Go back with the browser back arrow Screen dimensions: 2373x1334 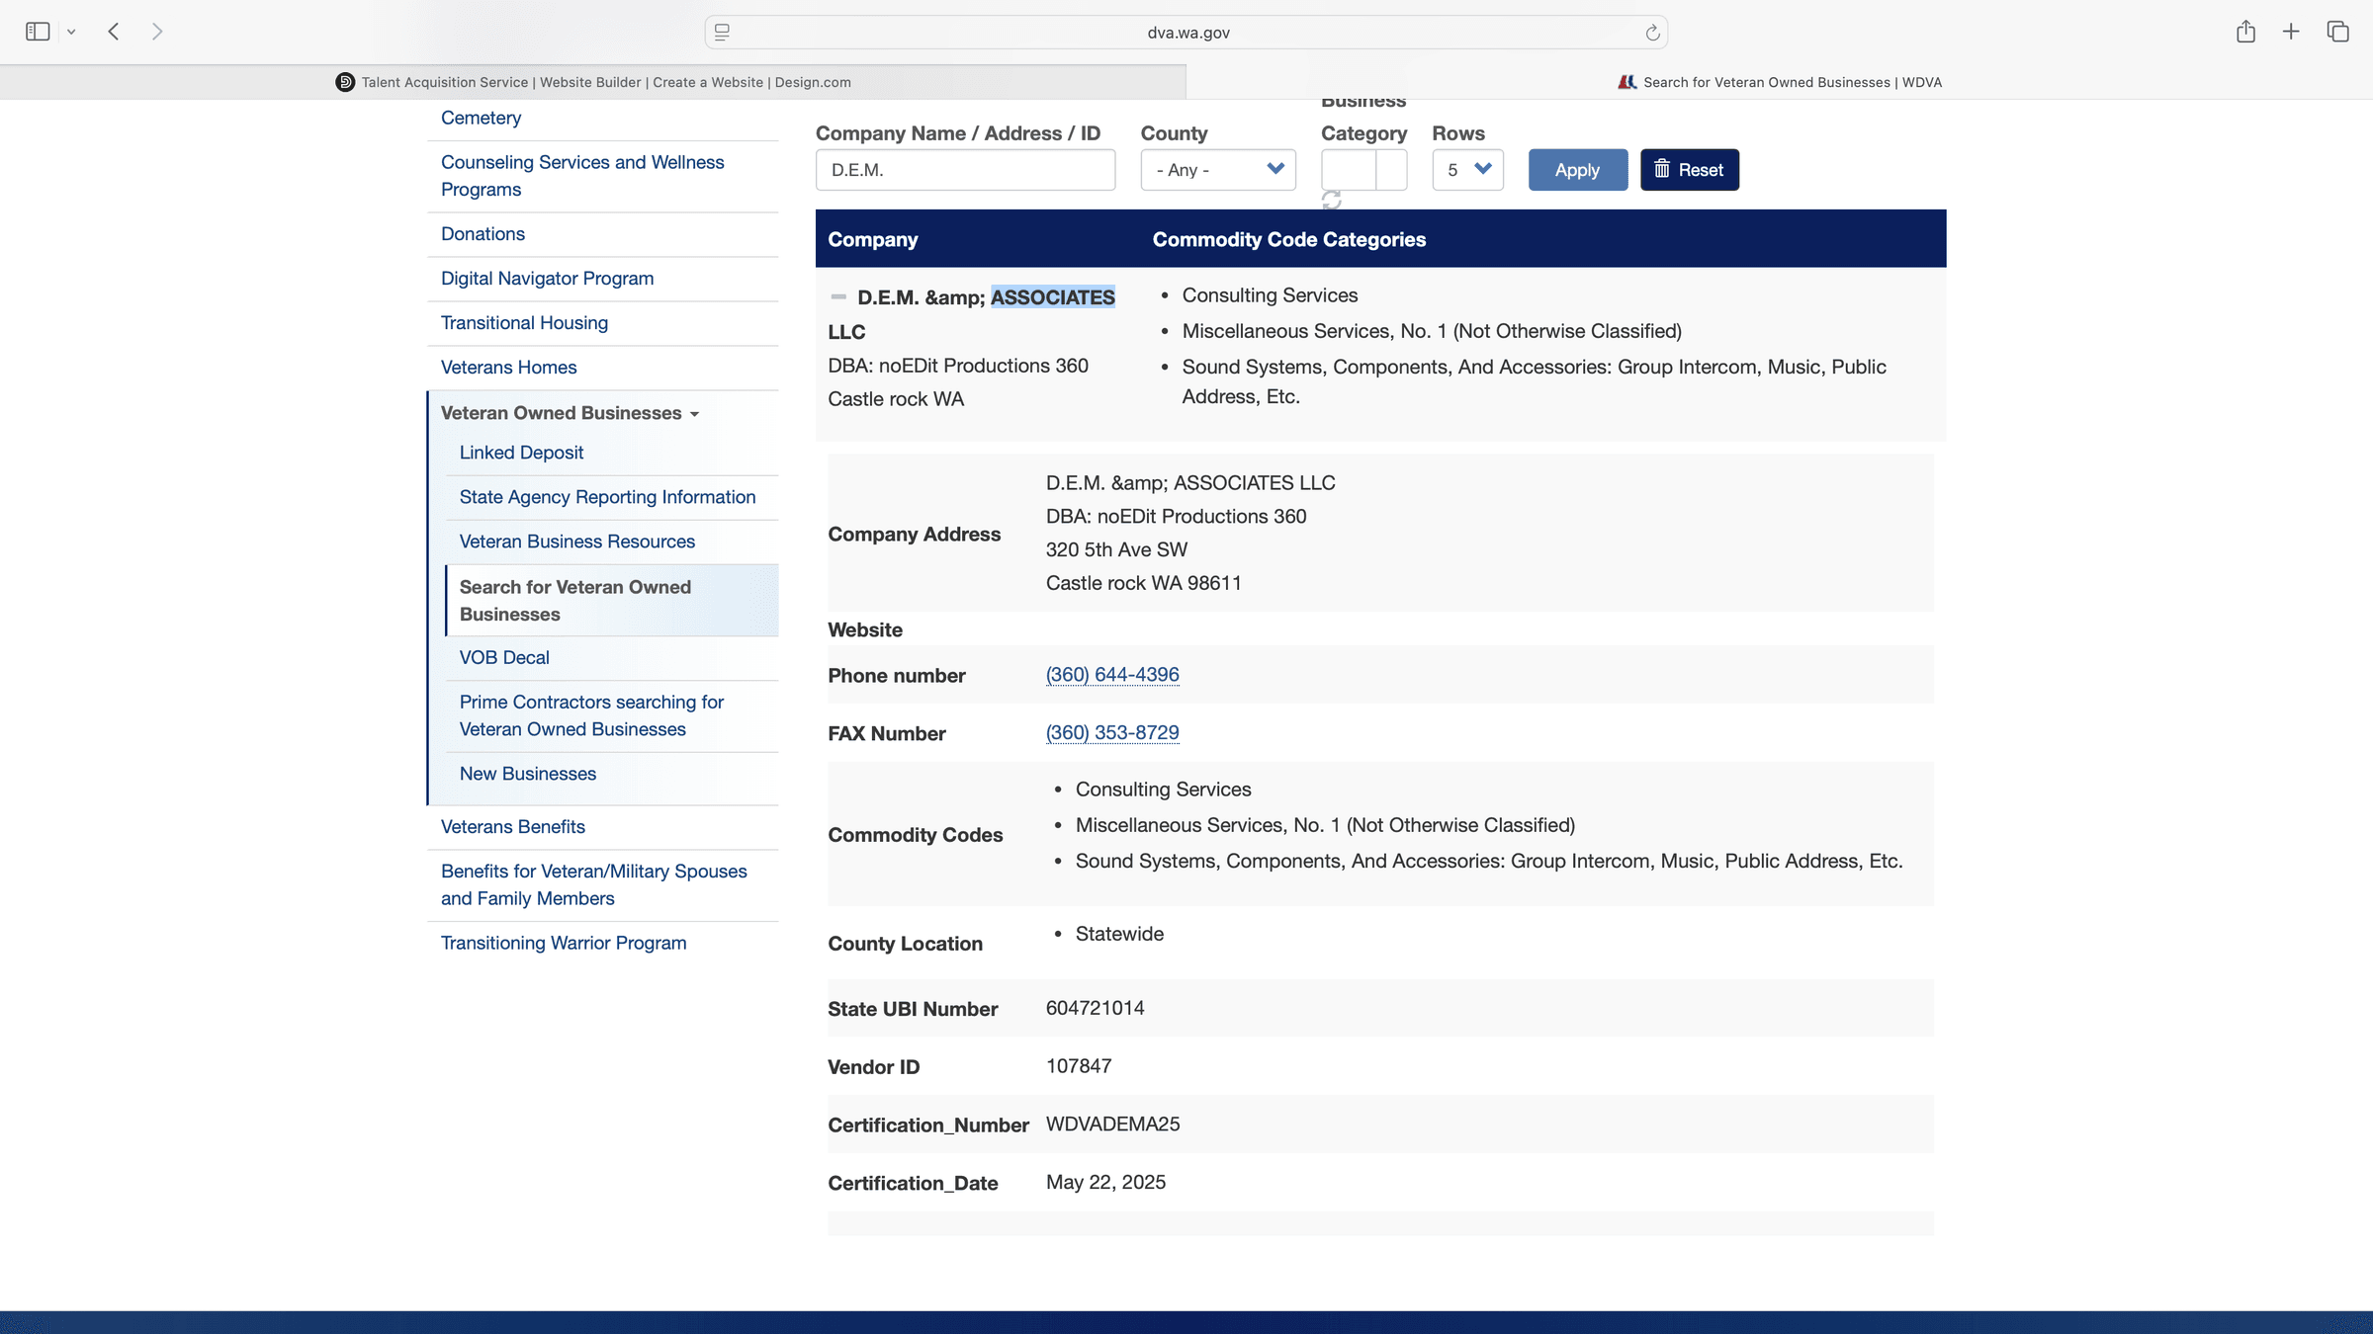coord(114,32)
